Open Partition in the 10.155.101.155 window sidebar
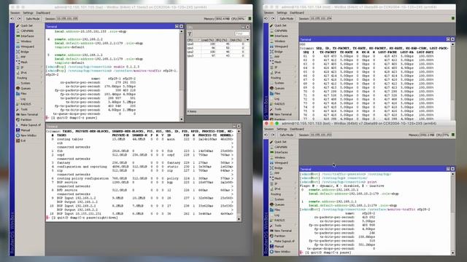 tap(26, 119)
